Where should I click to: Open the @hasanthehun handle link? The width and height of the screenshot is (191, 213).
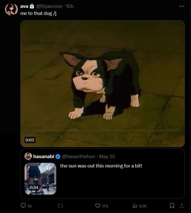click(x=78, y=157)
